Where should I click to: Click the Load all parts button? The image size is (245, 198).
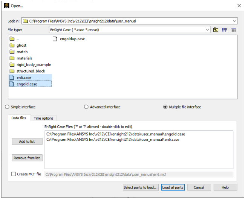pyautogui.click(x=173, y=187)
